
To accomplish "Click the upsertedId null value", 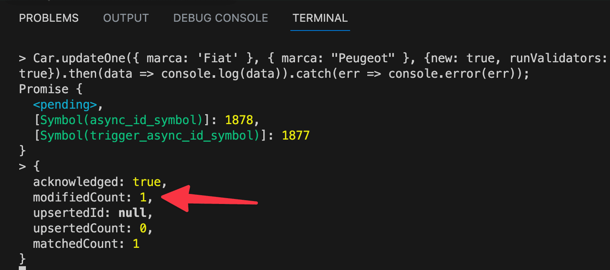I will click(132, 213).
